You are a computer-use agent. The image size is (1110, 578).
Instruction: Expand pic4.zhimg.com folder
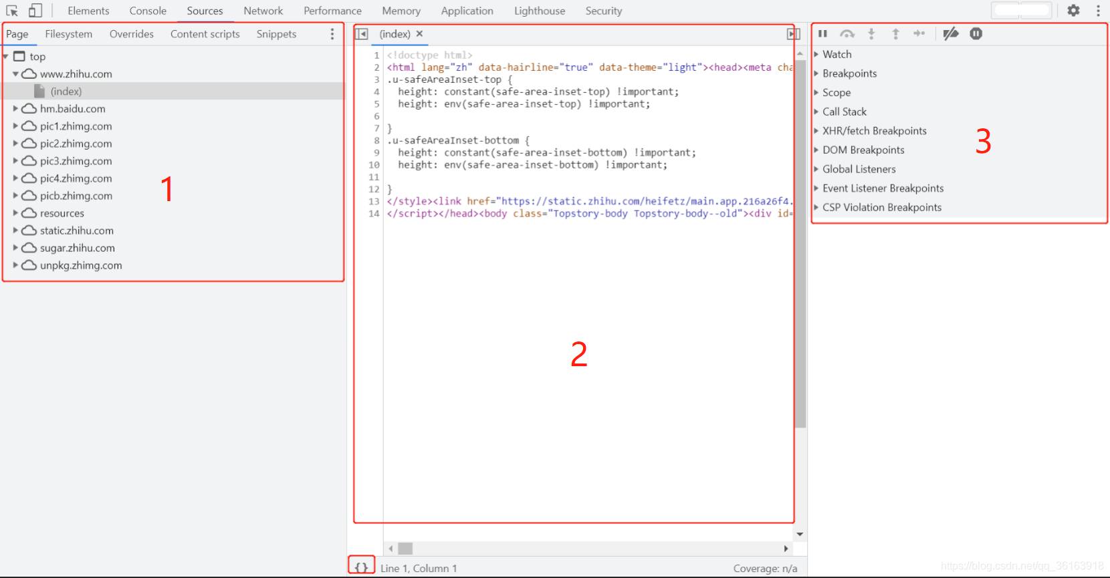click(15, 178)
